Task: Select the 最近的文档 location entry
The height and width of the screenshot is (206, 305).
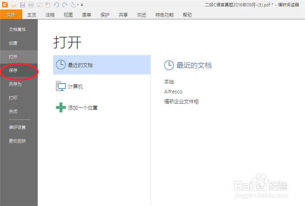Action: click(102, 64)
